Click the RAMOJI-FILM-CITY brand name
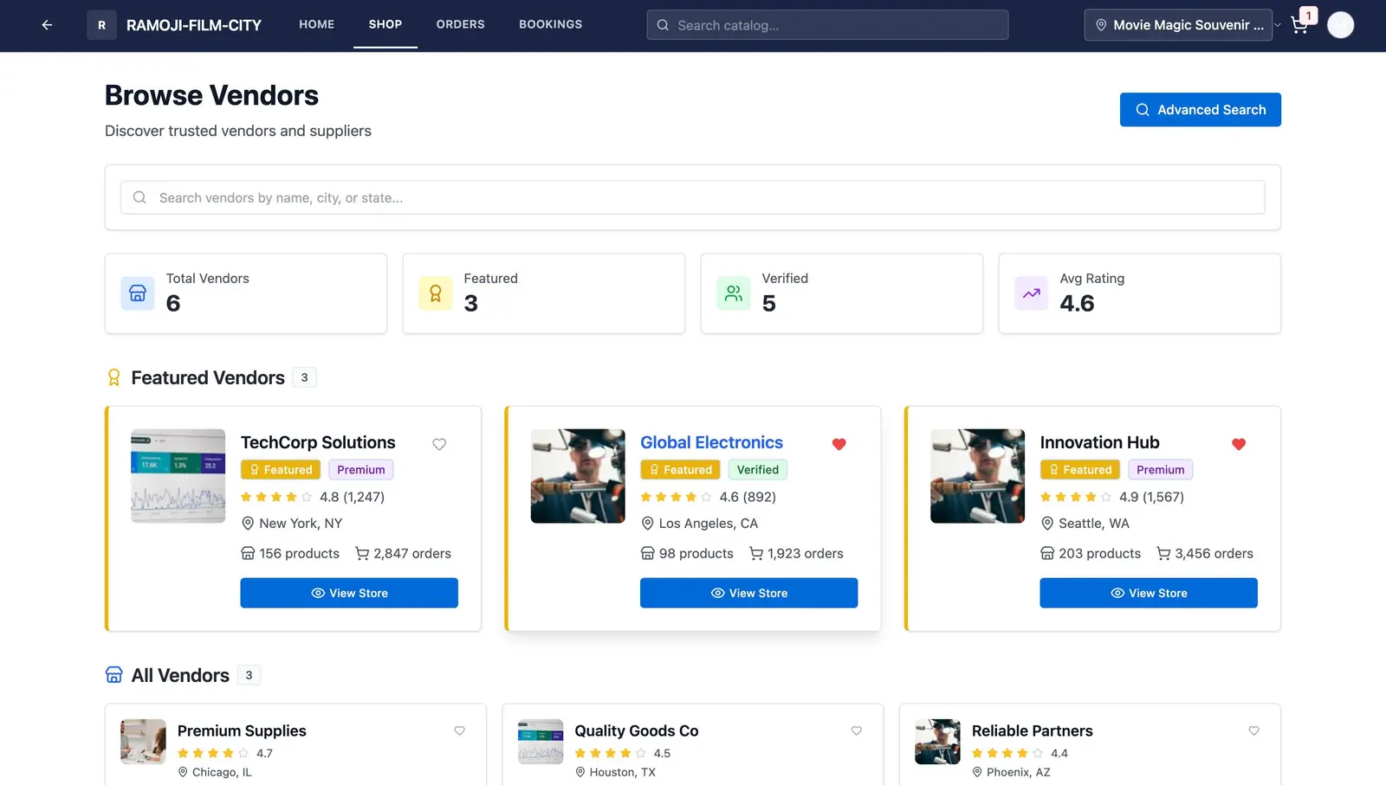The height and width of the screenshot is (785, 1386). 194,25
